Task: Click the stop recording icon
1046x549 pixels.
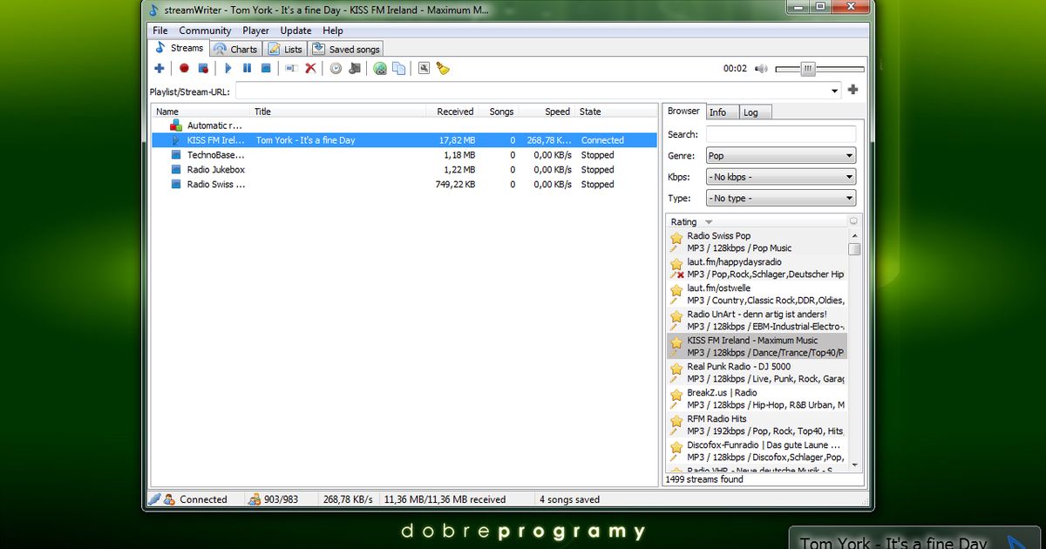Action: coord(203,68)
